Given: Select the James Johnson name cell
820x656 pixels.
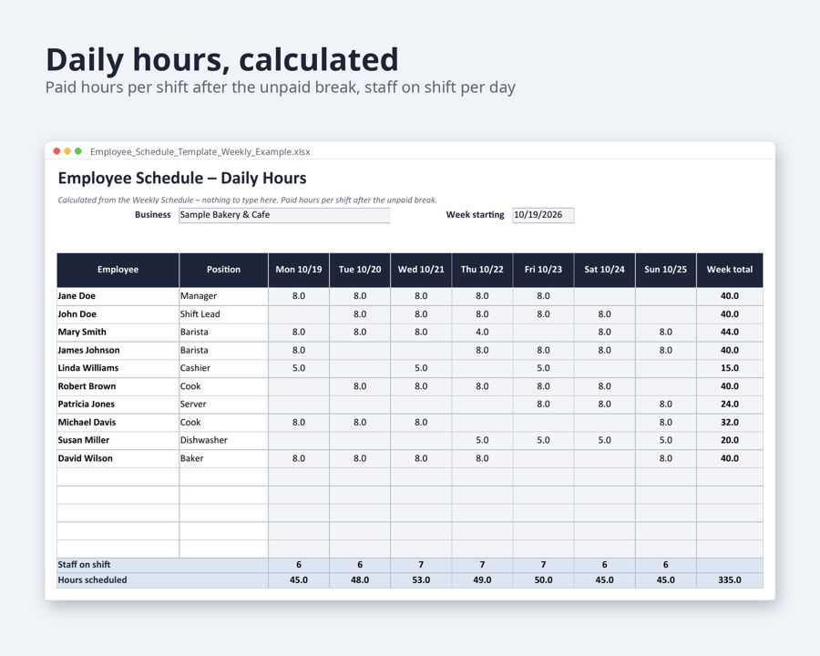Looking at the screenshot, I should 118,351.
